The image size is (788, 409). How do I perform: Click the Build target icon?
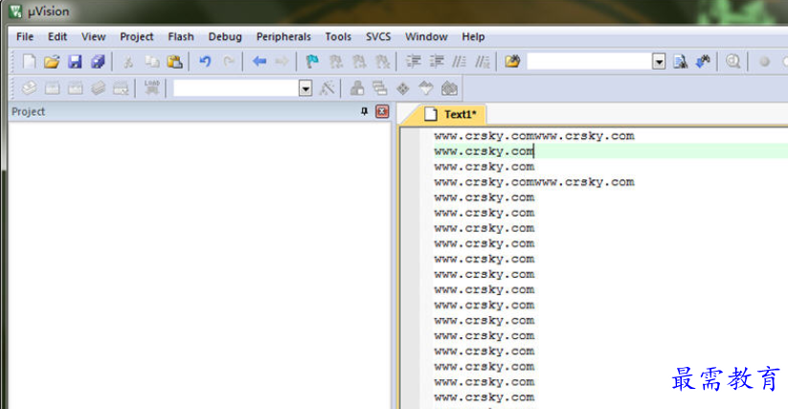53,88
